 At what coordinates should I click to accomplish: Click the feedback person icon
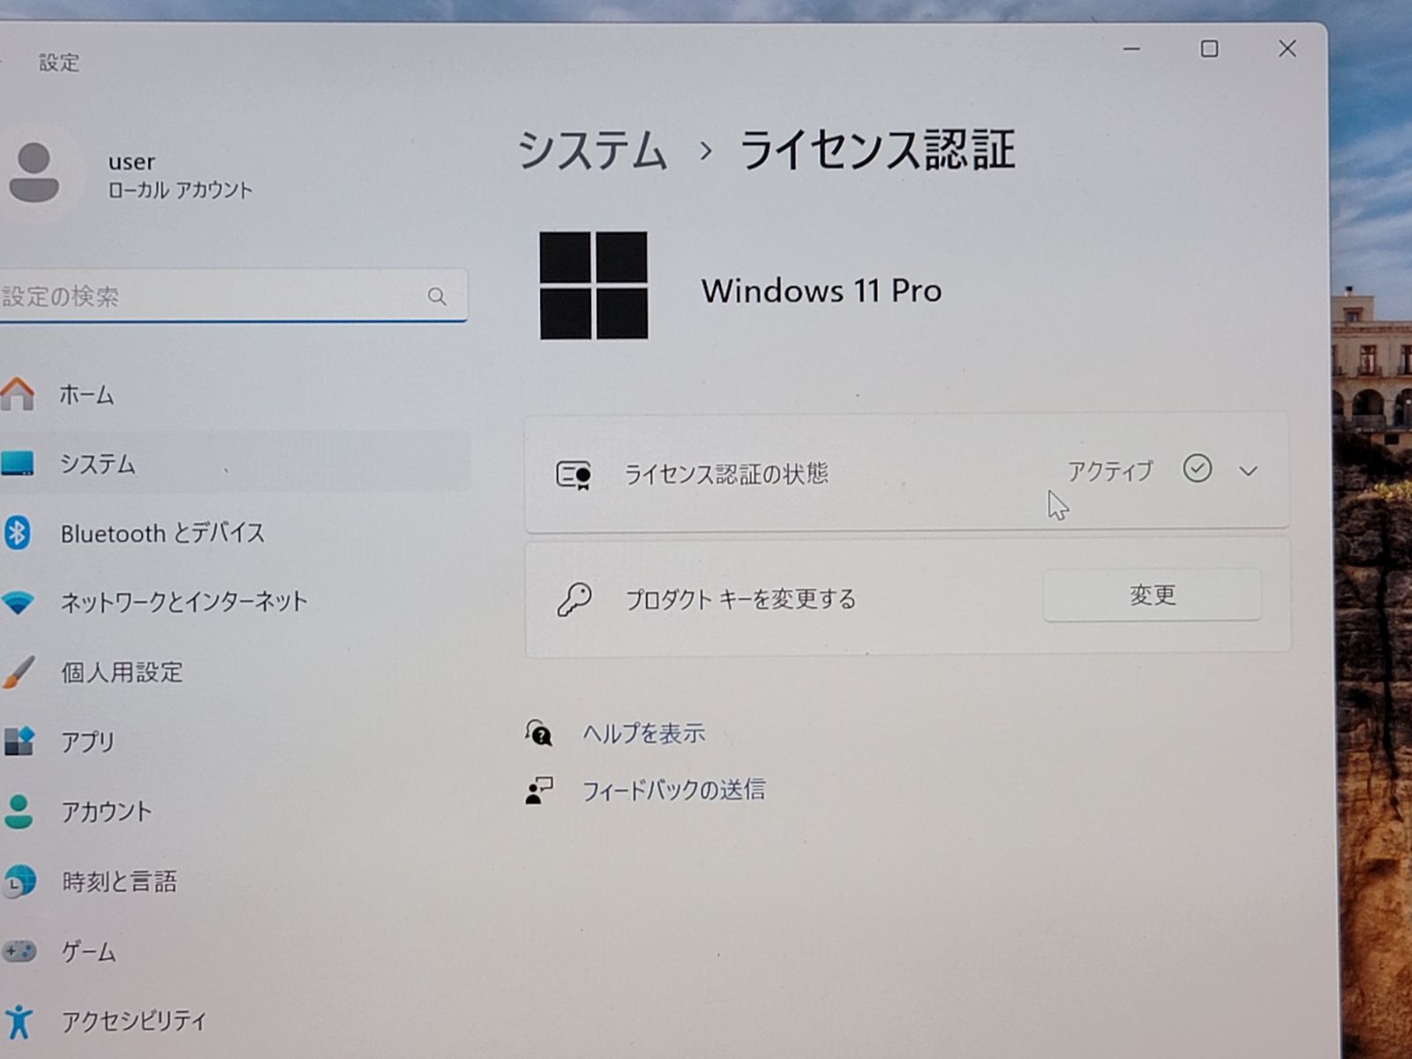[538, 790]
